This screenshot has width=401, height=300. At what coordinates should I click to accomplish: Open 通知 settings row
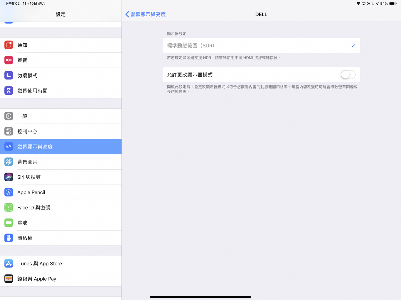(x=61, y=45)
